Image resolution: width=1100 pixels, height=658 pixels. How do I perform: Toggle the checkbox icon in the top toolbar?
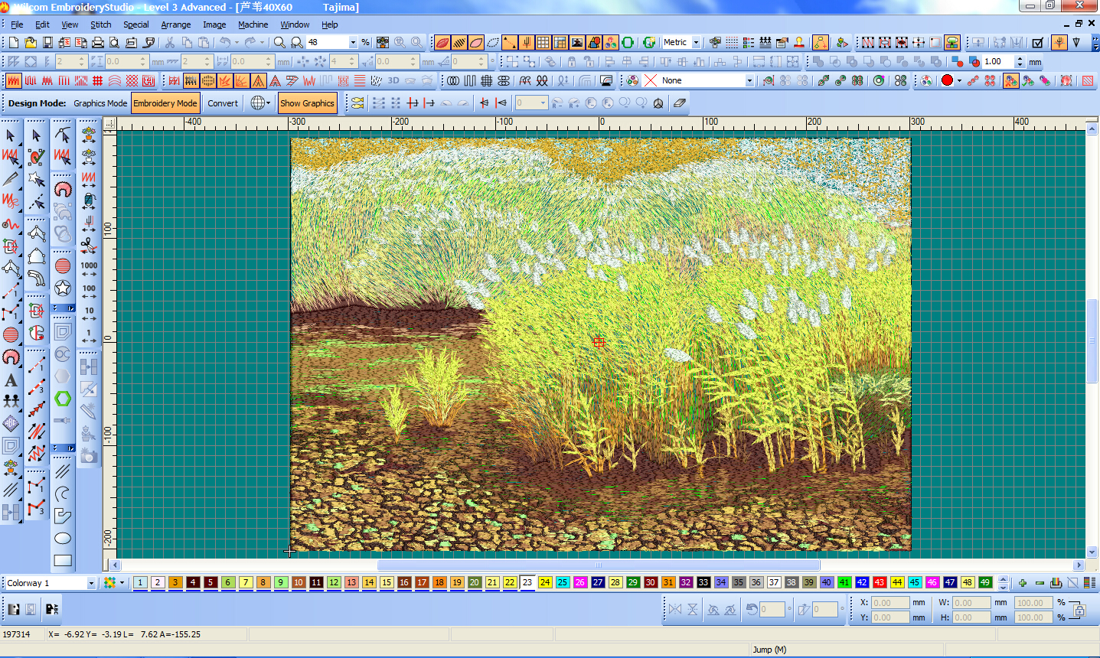tap(1038, 43)
